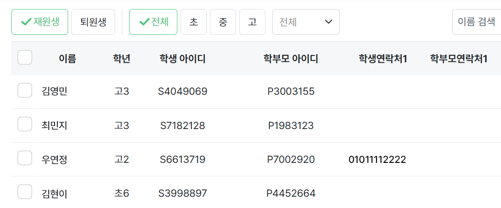
Task: Select the 퇴원생 filter button
Action: [93, 22]
